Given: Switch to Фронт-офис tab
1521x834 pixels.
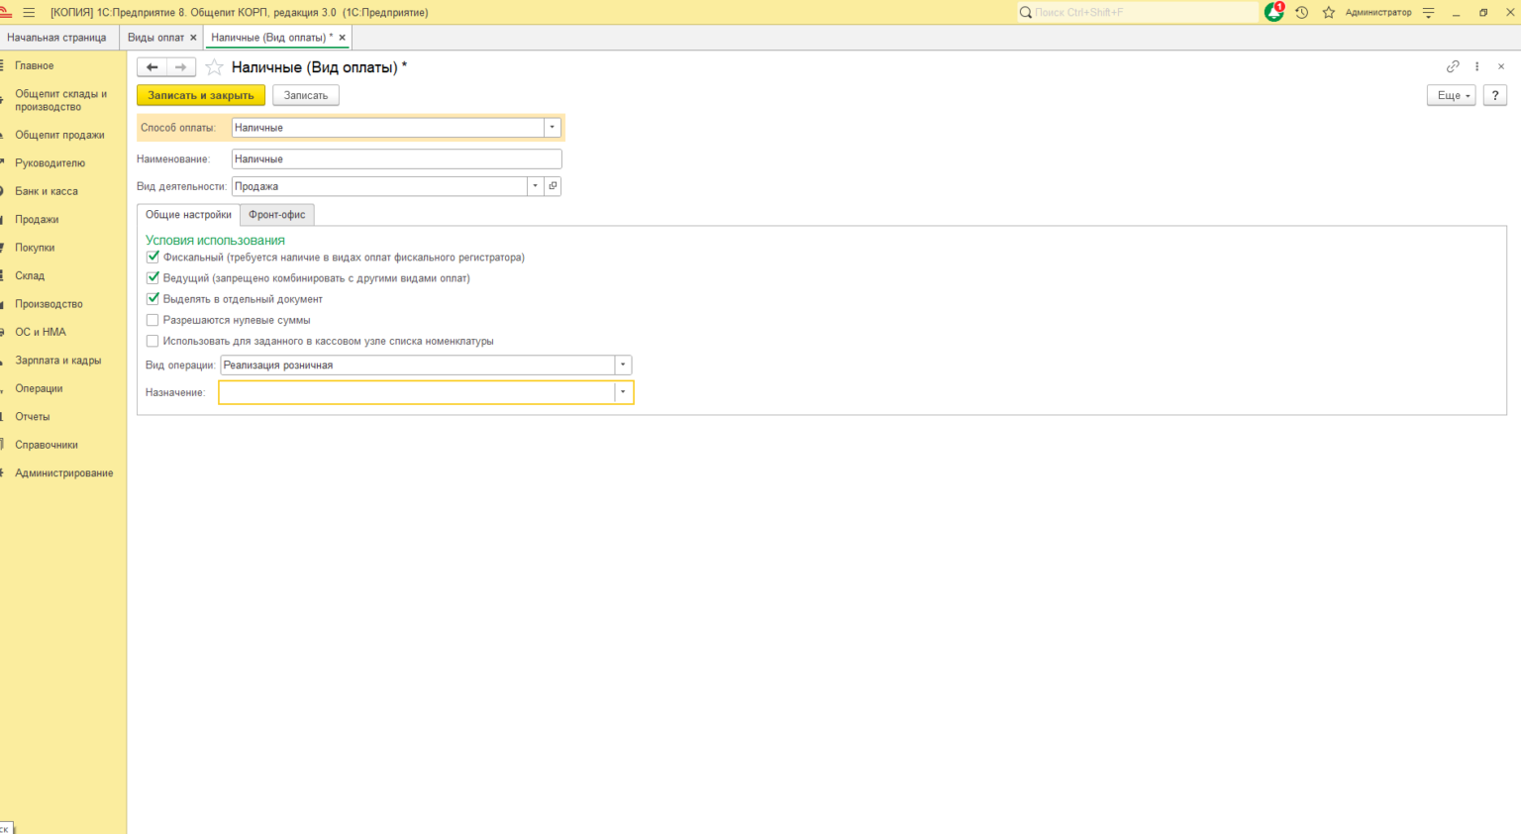Looking at the screenshot, I should tap(277, 215).
